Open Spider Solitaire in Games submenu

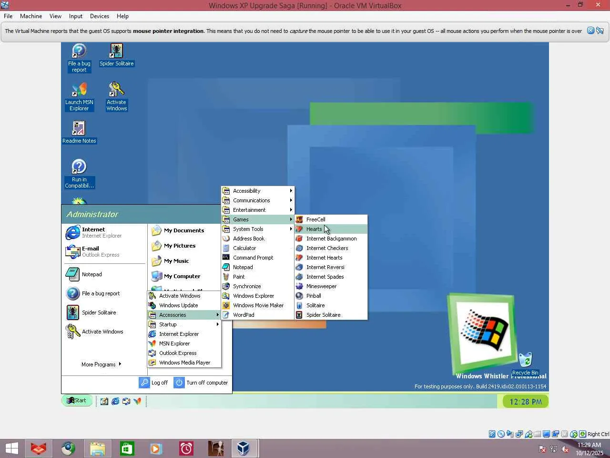331,315
